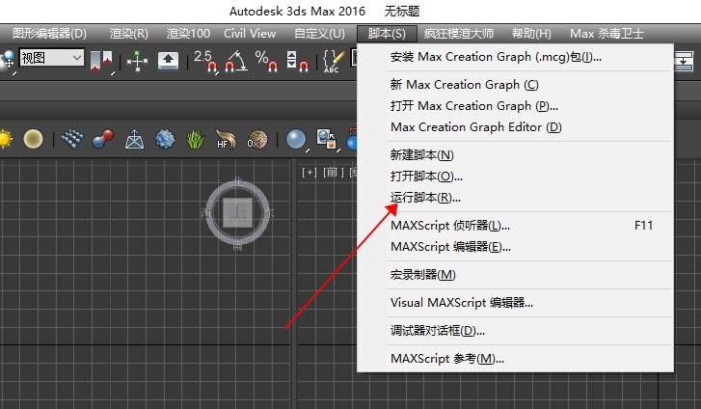Toggle Angle Snap icon
Screen dimensions: 701x409
click(x=236, y=61)
